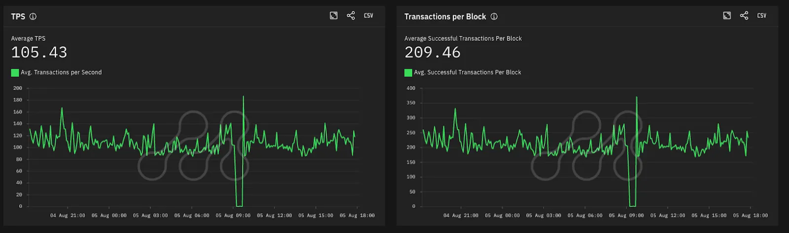The width and height of the screenshot is (789, 233).
Task: Click the tallest peak in Transactions per Block chart
Action: tap(637, 97)
